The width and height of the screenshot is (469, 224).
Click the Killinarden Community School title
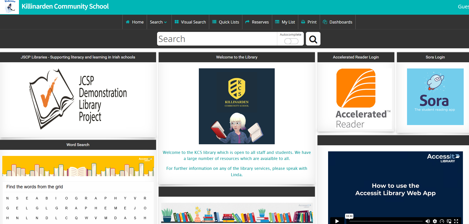point(65,6)
